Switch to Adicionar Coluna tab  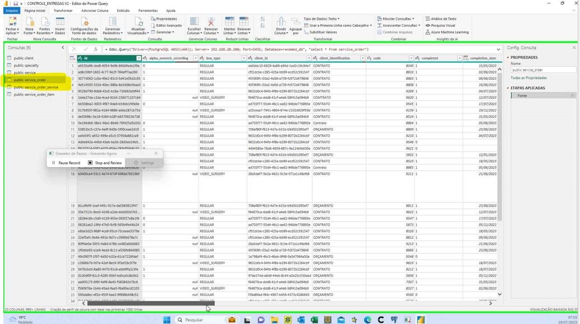click(95, 11)
